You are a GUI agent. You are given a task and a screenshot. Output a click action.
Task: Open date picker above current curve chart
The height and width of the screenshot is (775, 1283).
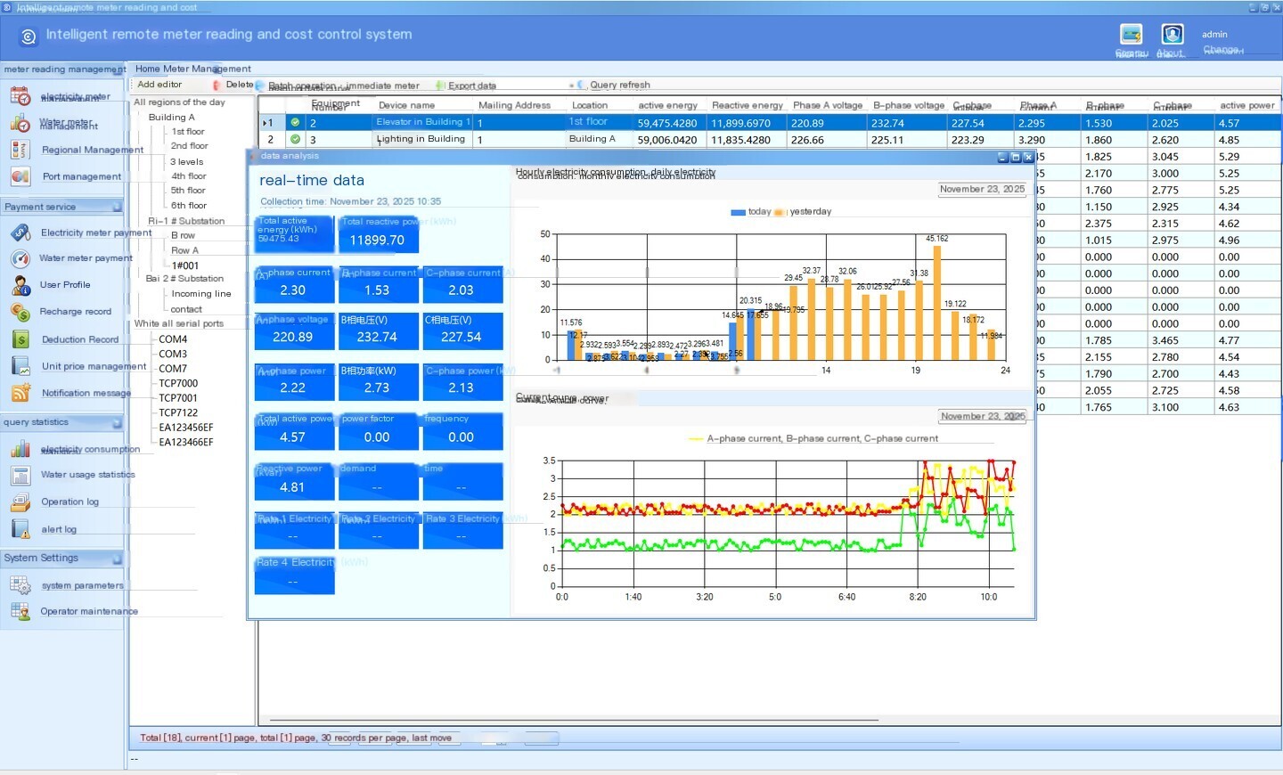(x=983, y=416)
